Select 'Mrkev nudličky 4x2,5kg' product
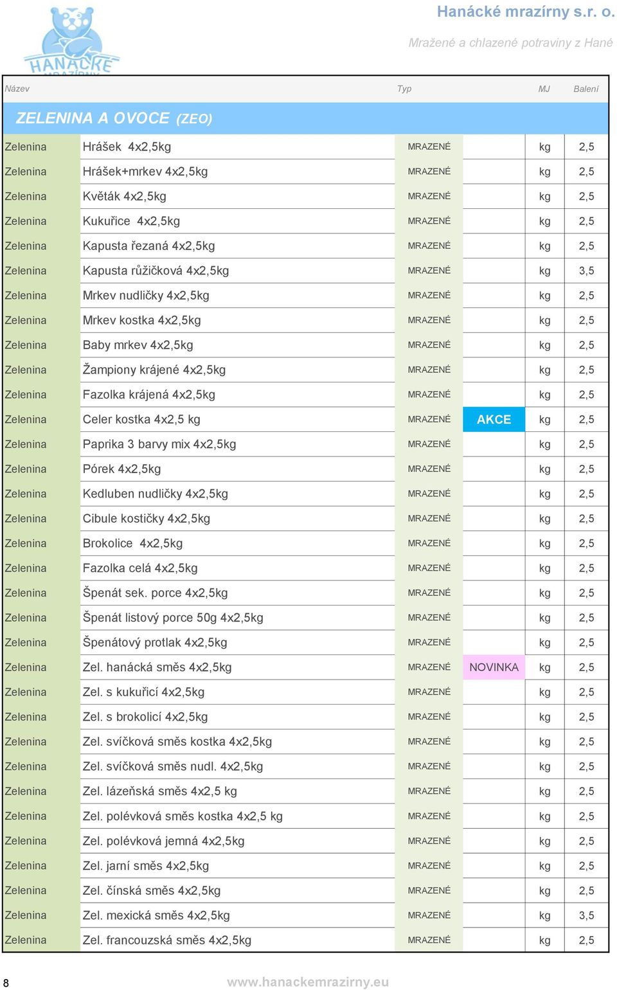 click(146, 295)
